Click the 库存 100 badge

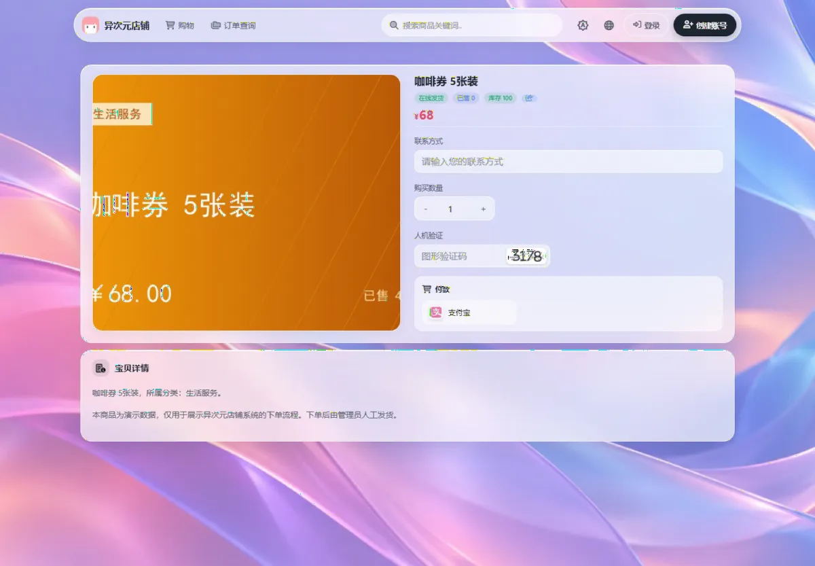click(501, 98)
